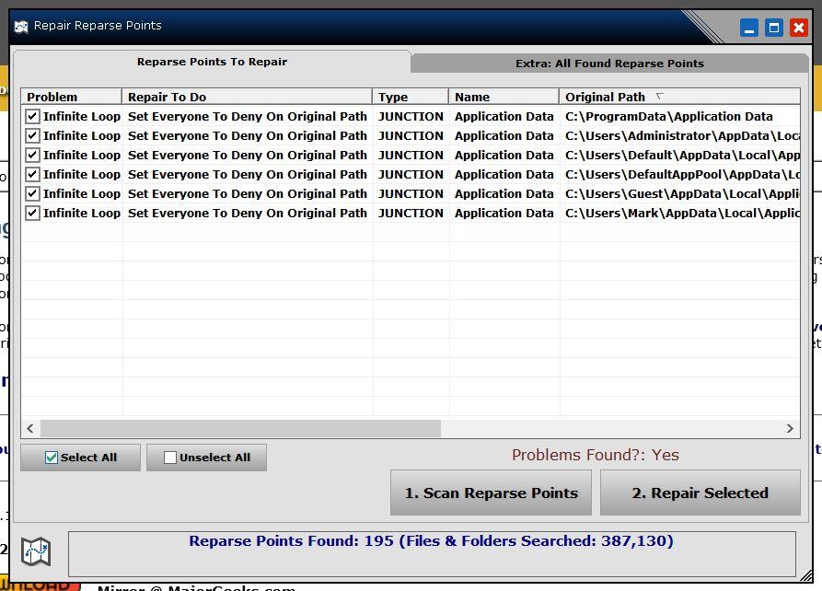The height and width of the screenshot is (591, 822).
Task: Toggle checkbox for Users\Guest junction row
Action: click(33, 193)
